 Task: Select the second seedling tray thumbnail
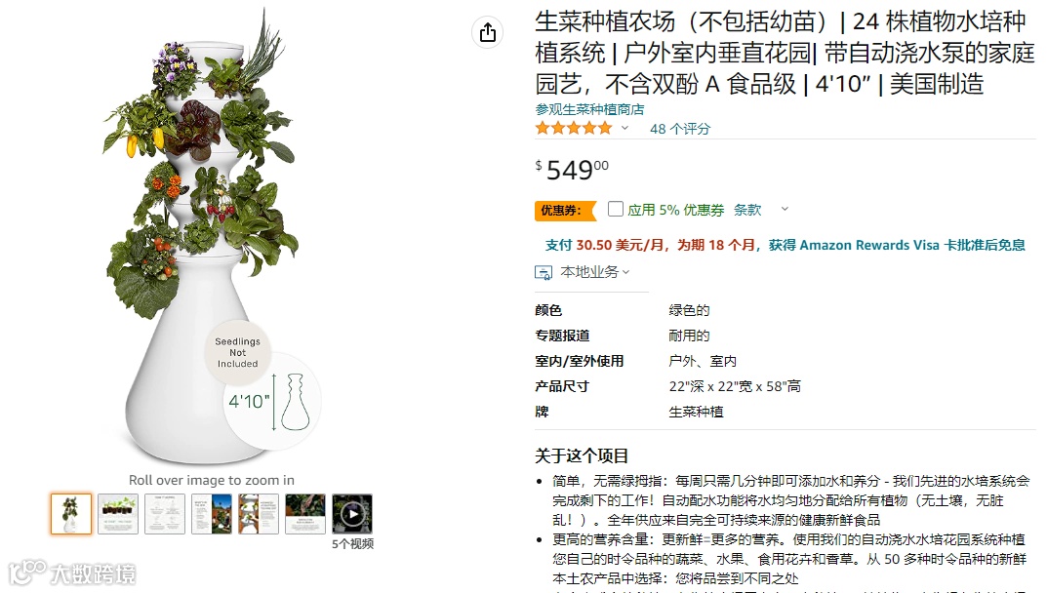point(118,514)
